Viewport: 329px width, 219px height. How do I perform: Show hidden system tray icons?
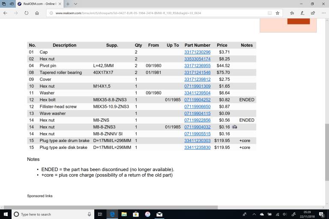254,214
